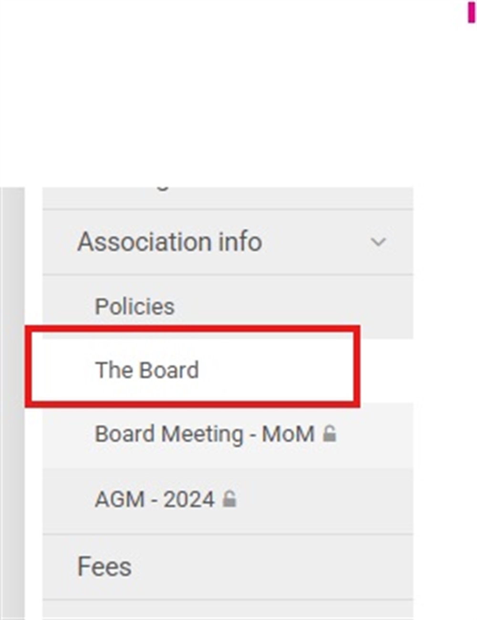Select the cut-off menu item above Association info
The width and height of the screenshot is (477, 620).
coord(228,198)
